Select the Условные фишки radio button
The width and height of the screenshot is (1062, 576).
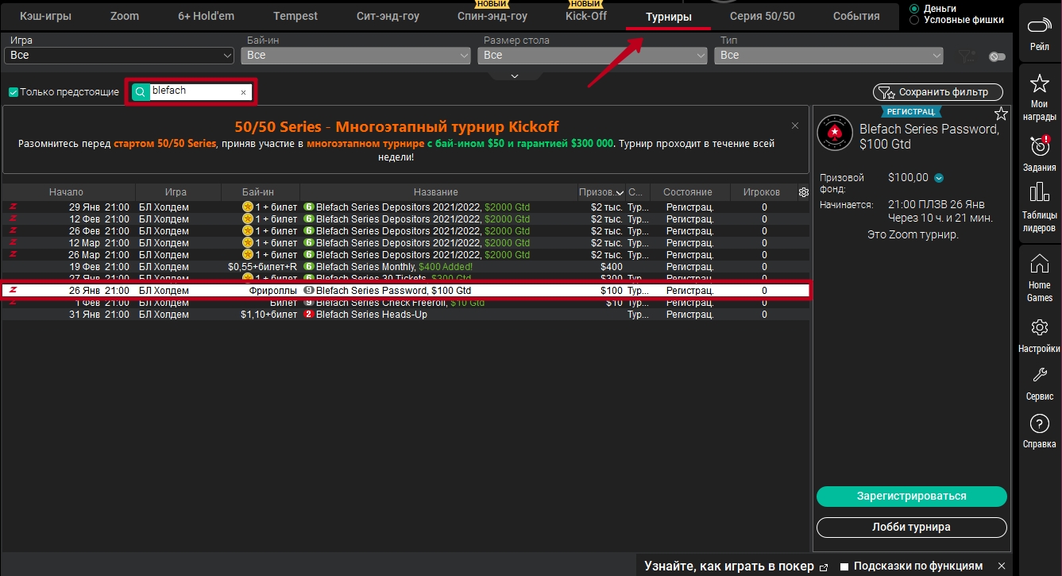[914, 20]
